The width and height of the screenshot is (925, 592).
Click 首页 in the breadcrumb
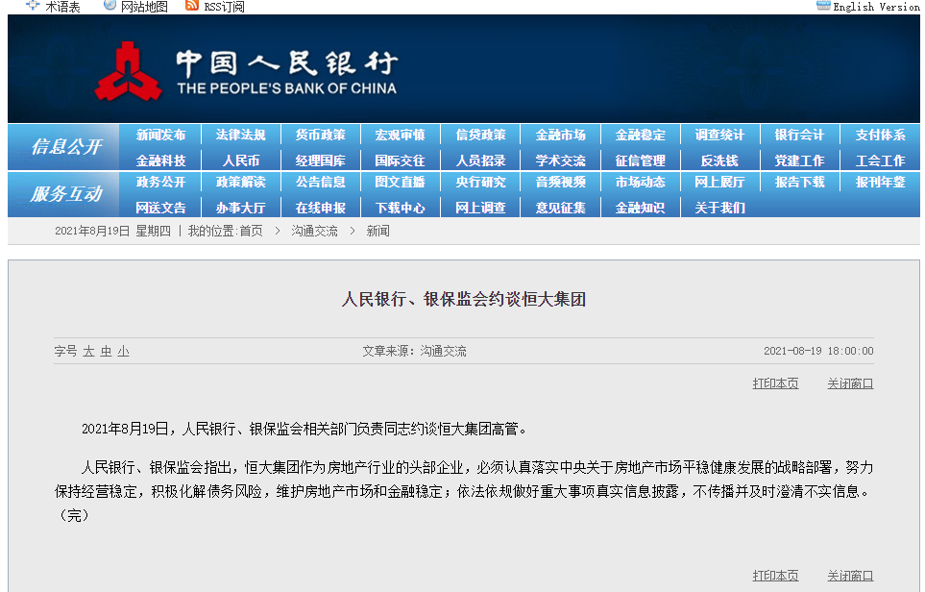(251, 231)
